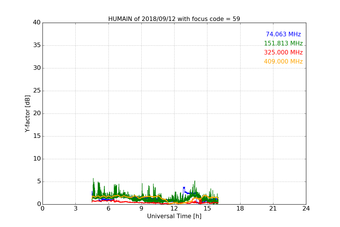Click y-axis tick label 35
340x227 pixels.
37,45
